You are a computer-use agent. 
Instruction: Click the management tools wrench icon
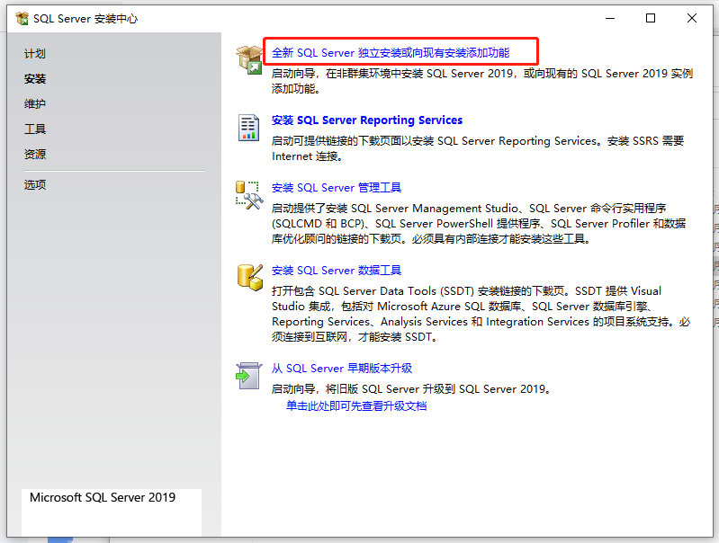(x=249, y=195)
